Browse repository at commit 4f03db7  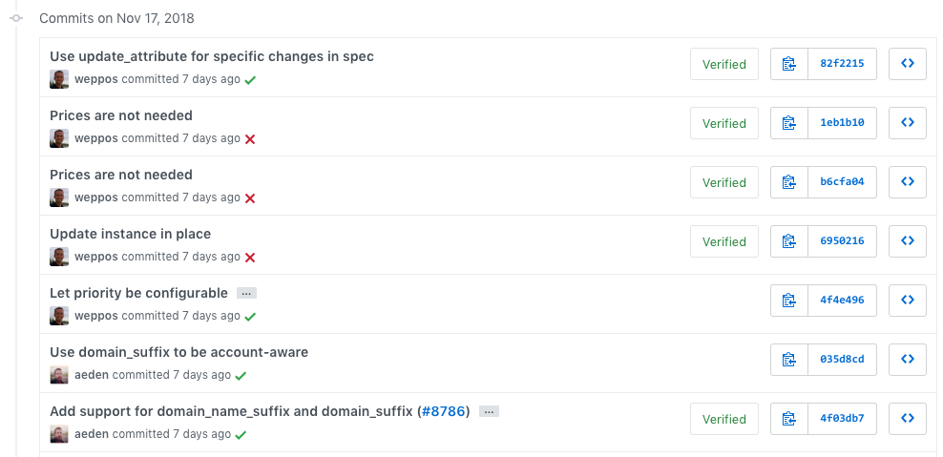(x=907, y=419)
